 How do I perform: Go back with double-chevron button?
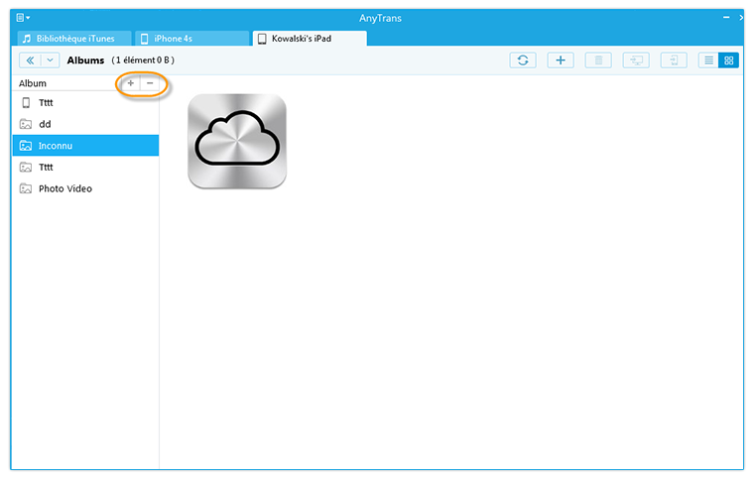pyautogui.click(x=30, y=60)
